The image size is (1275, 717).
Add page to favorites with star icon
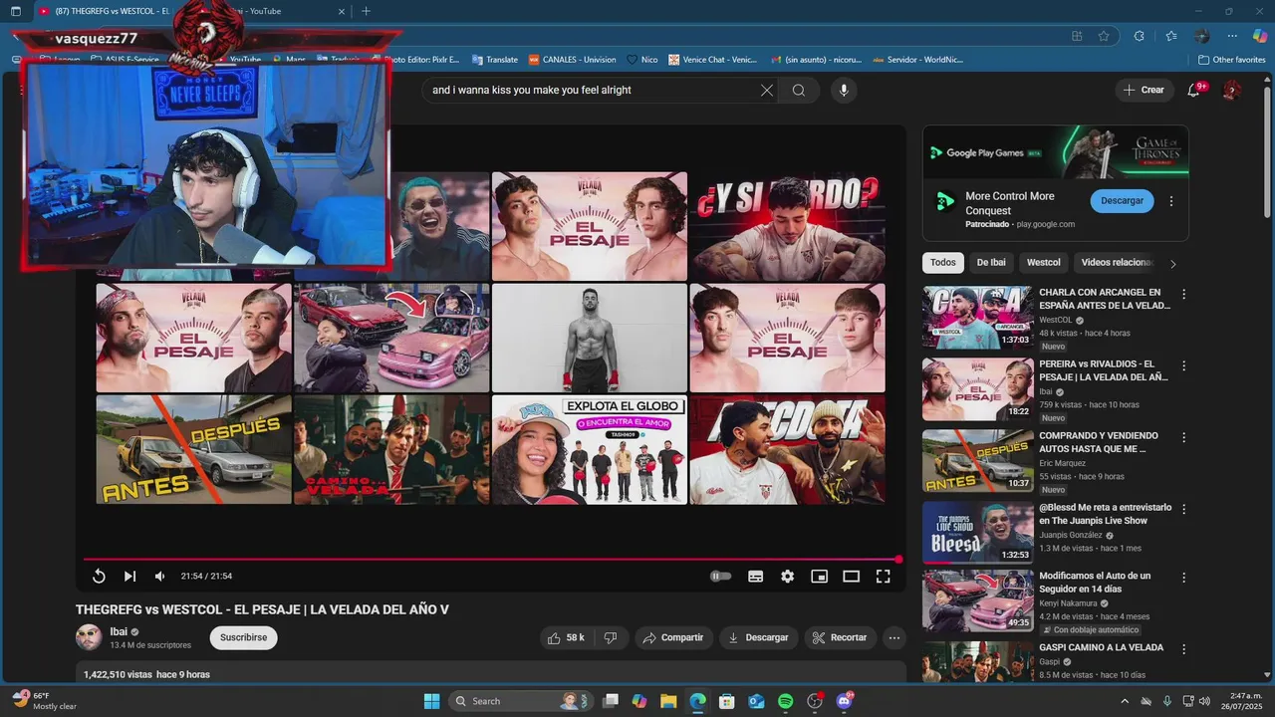click(1104, 36)
